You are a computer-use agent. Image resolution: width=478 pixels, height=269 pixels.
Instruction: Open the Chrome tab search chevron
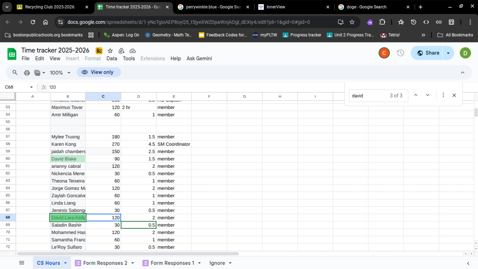pos(7,7)
